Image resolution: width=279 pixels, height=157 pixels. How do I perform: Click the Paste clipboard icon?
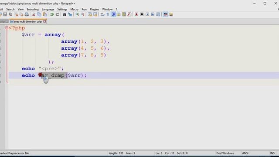tap(44, 14)
